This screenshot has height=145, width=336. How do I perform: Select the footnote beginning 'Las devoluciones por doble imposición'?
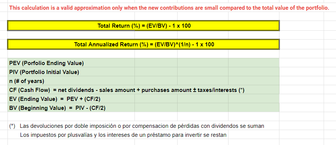click(x=137, y=126)
